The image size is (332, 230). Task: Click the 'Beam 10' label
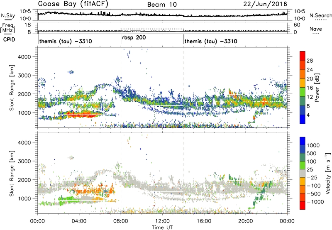(x=162, y=5)
